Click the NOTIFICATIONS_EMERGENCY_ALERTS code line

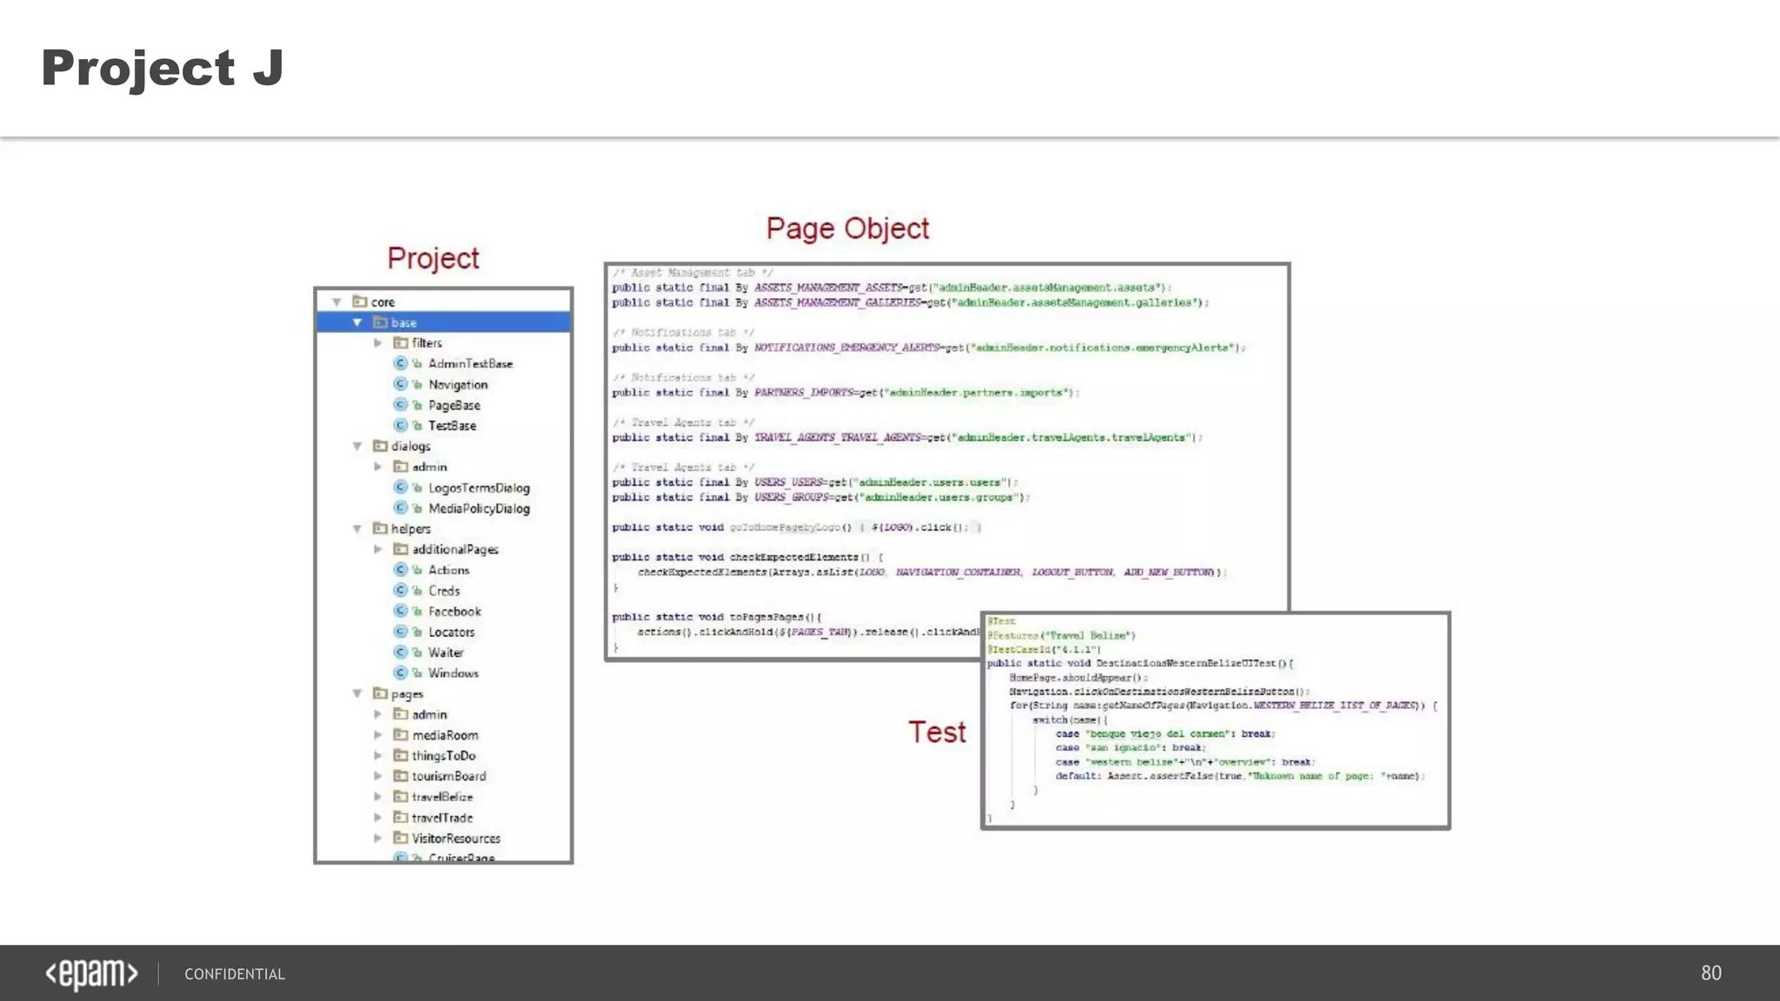coord(929,348)
